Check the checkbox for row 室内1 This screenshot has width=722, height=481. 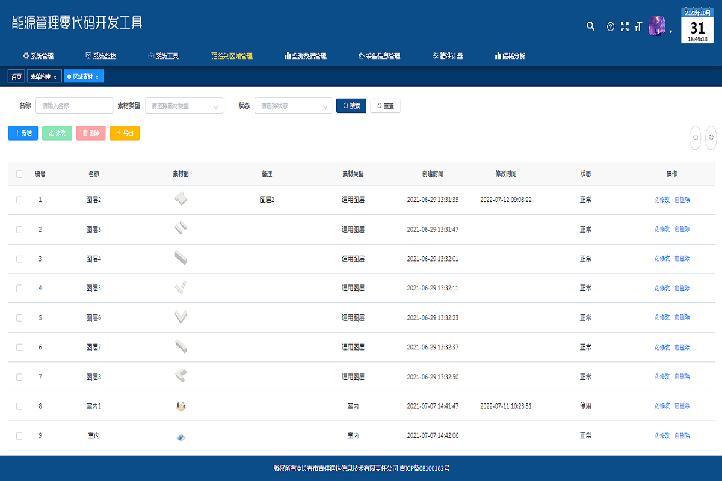[x=19, y=406]
